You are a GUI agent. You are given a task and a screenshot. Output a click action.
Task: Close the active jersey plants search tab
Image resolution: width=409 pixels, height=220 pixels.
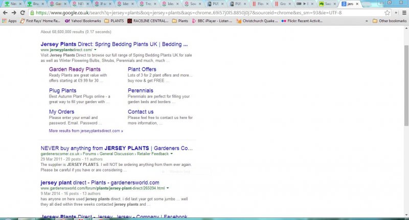click(357, 4)
